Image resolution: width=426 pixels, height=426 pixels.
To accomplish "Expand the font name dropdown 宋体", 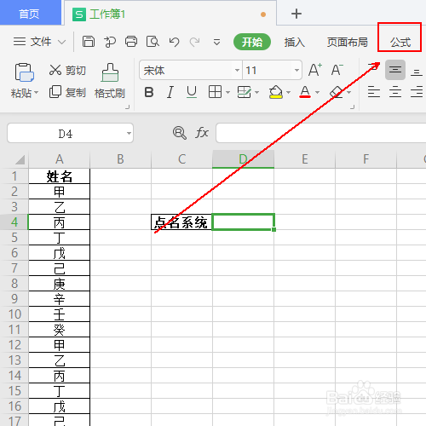I will pyautogui.click(x=237, y=70).
